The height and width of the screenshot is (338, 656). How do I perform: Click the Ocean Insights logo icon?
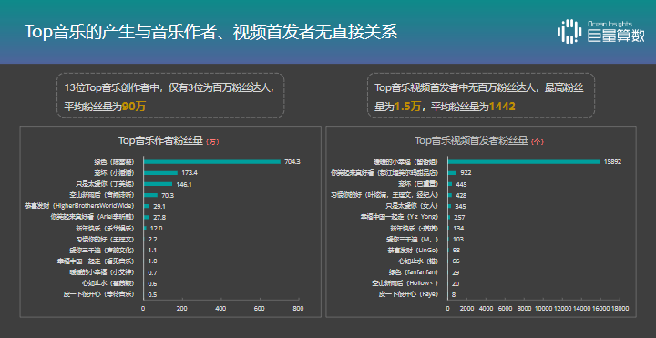point(569,31)
